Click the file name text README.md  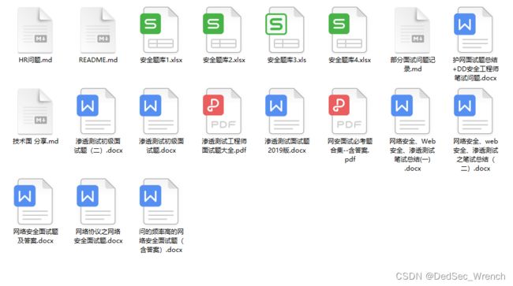click(x=98, y=60)
